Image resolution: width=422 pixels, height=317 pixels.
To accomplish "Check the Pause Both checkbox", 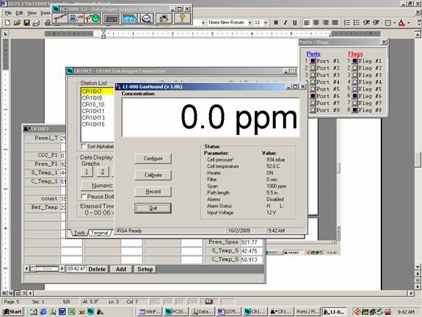I will click(84, 197).
